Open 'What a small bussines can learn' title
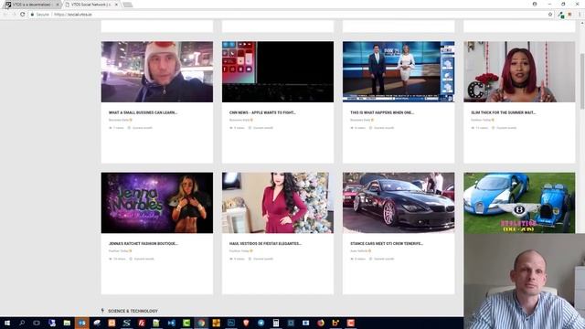The width and height of the screenshot is (585, 329). click(x=143, y=112)
